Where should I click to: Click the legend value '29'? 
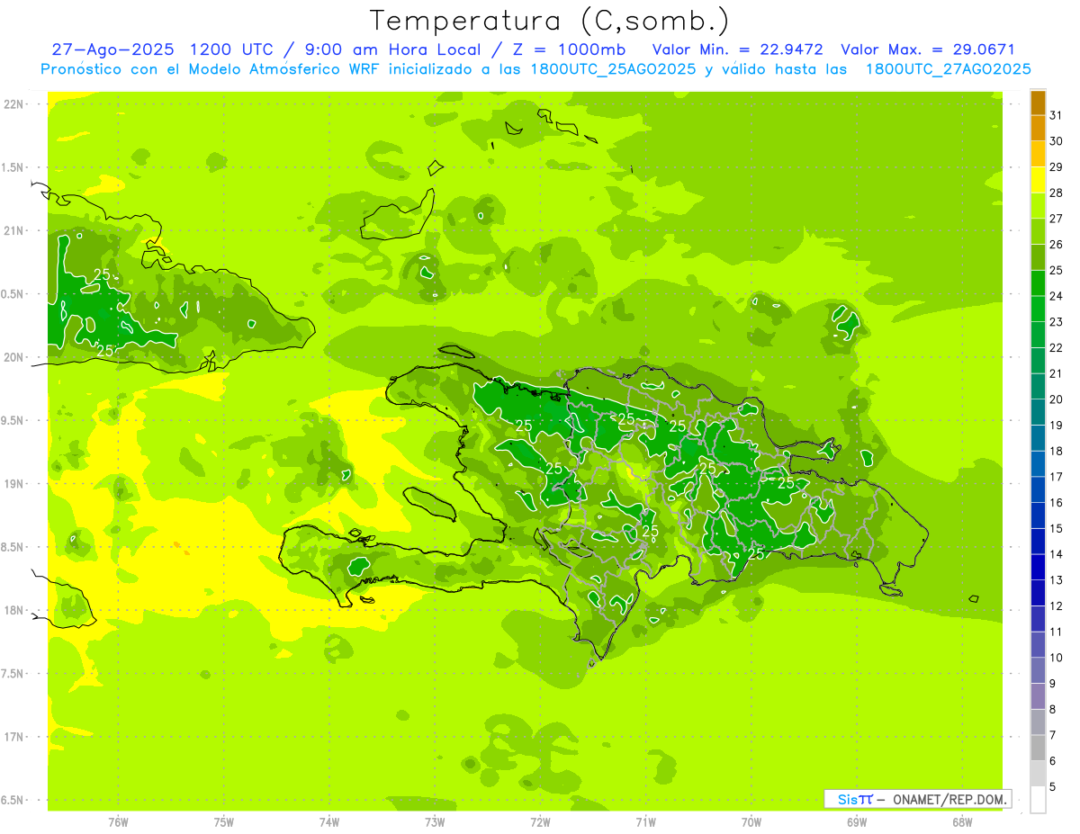click(x=1057, y=166)
